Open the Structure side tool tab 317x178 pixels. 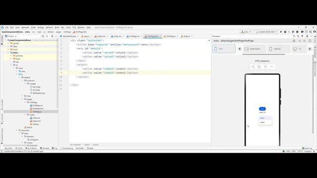[x=2, y=104]
